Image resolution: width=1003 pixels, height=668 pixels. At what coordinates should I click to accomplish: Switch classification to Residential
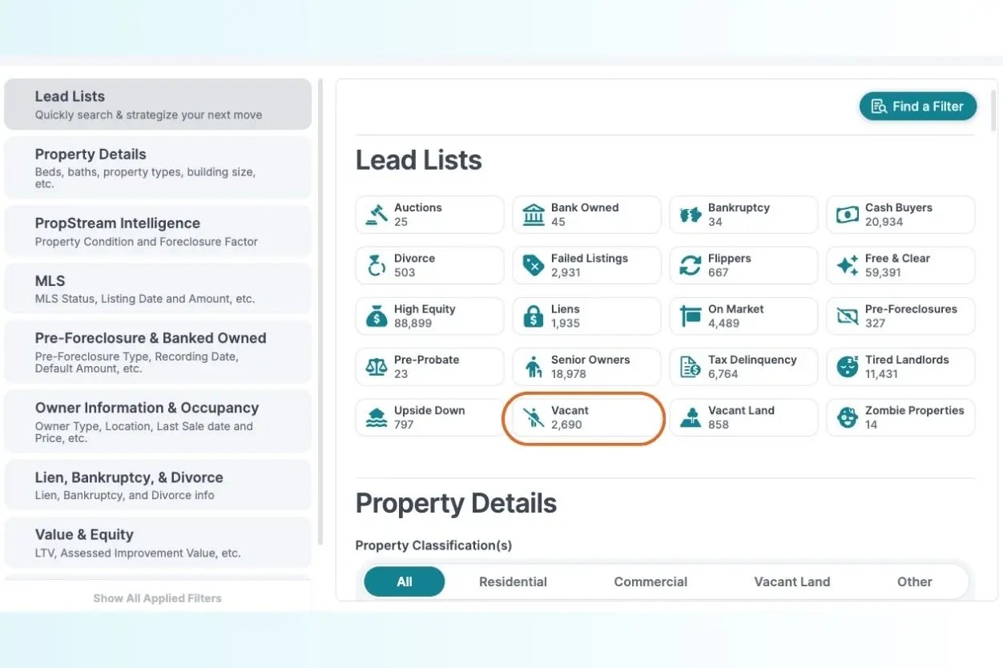point(513,582)
